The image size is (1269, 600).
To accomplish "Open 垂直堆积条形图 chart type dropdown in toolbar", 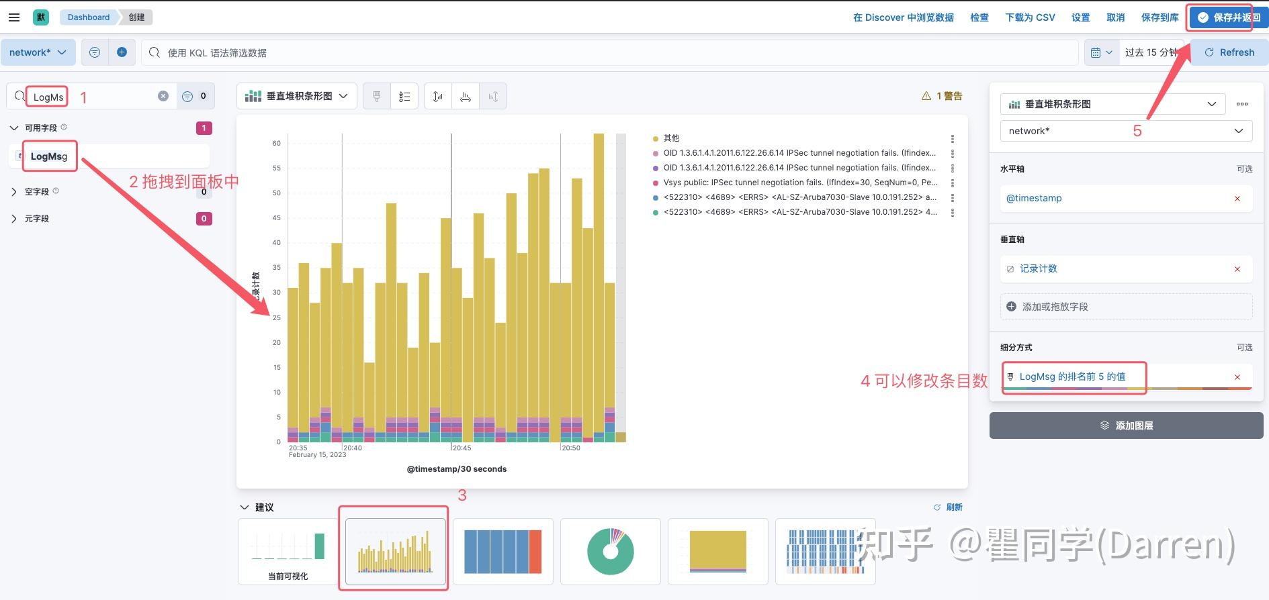I will [x=297, y=97].
